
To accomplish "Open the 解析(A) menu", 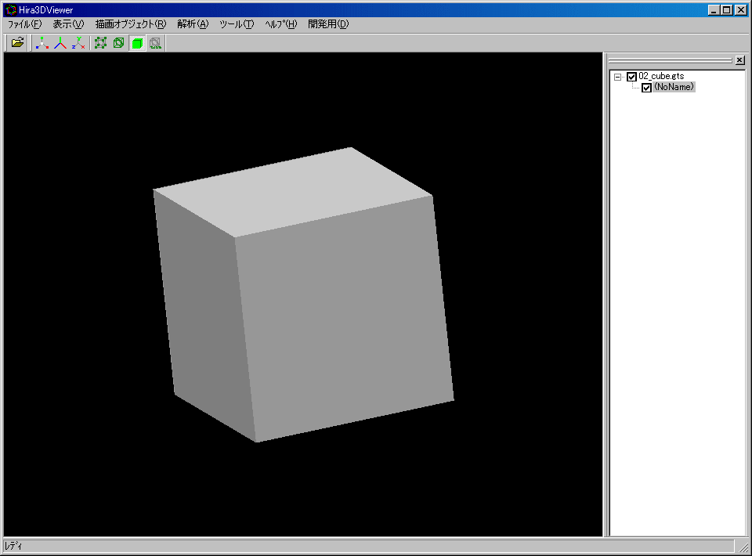I will click(193, 24).
